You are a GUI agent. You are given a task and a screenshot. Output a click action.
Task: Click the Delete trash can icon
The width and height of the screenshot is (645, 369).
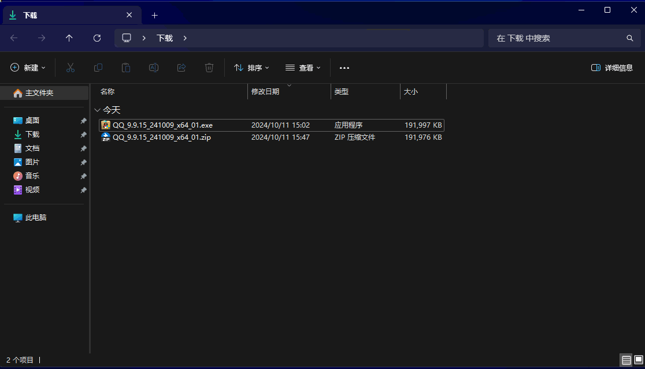point(209,68)
